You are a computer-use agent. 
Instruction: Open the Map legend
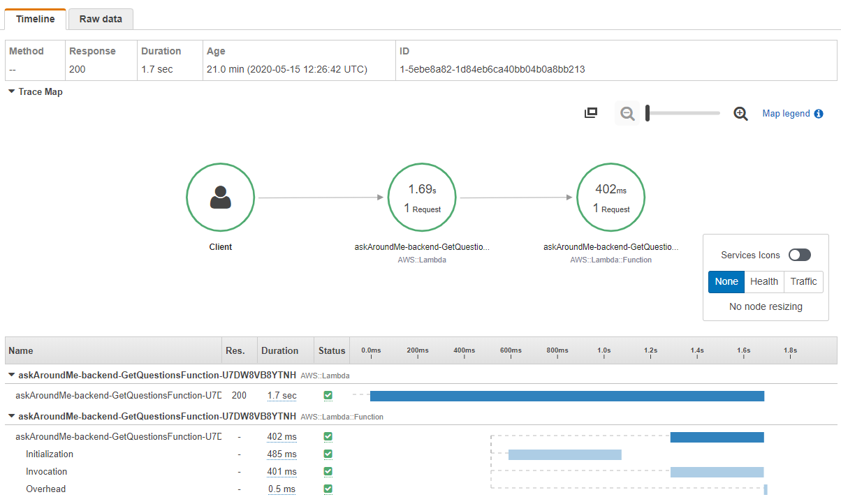click(x=787, y=113)
